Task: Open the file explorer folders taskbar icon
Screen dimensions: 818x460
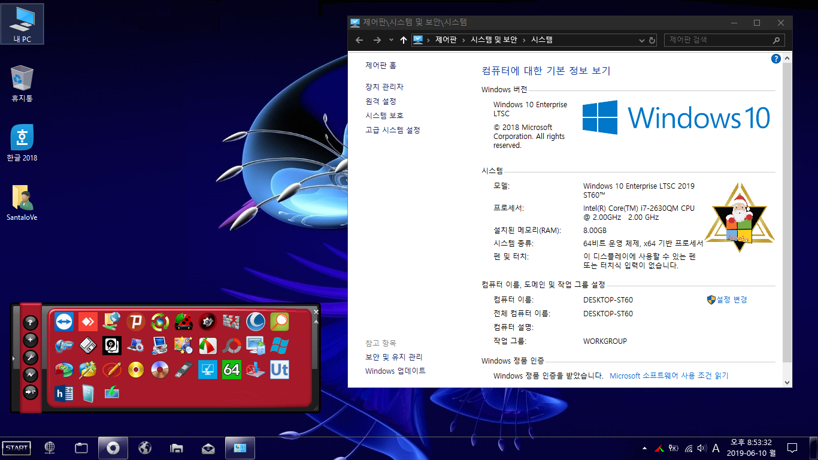Action: [176, 448]
